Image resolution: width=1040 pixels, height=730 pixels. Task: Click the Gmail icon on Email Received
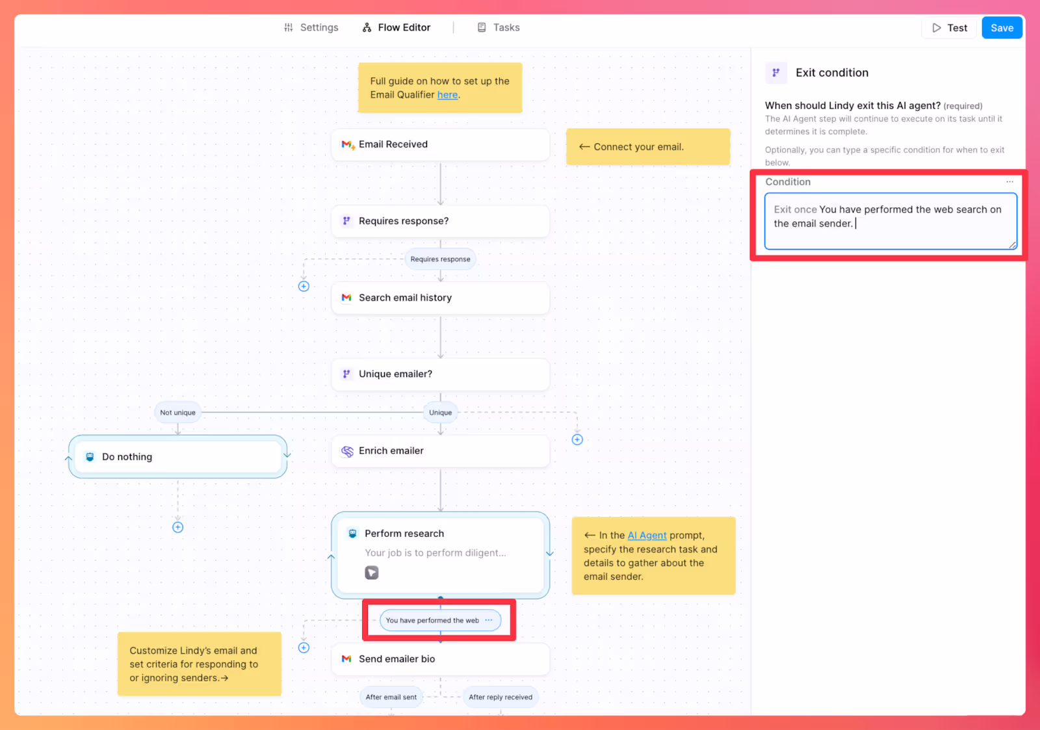coord(348,144)
